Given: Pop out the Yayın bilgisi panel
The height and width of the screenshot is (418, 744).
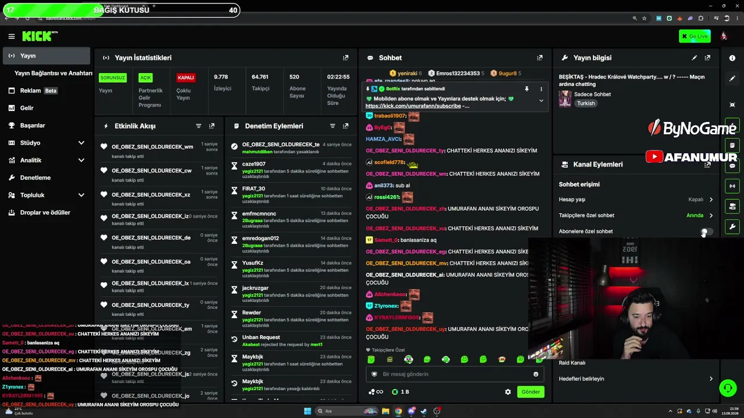Looking at the screenshot, I should pos(707,58).
